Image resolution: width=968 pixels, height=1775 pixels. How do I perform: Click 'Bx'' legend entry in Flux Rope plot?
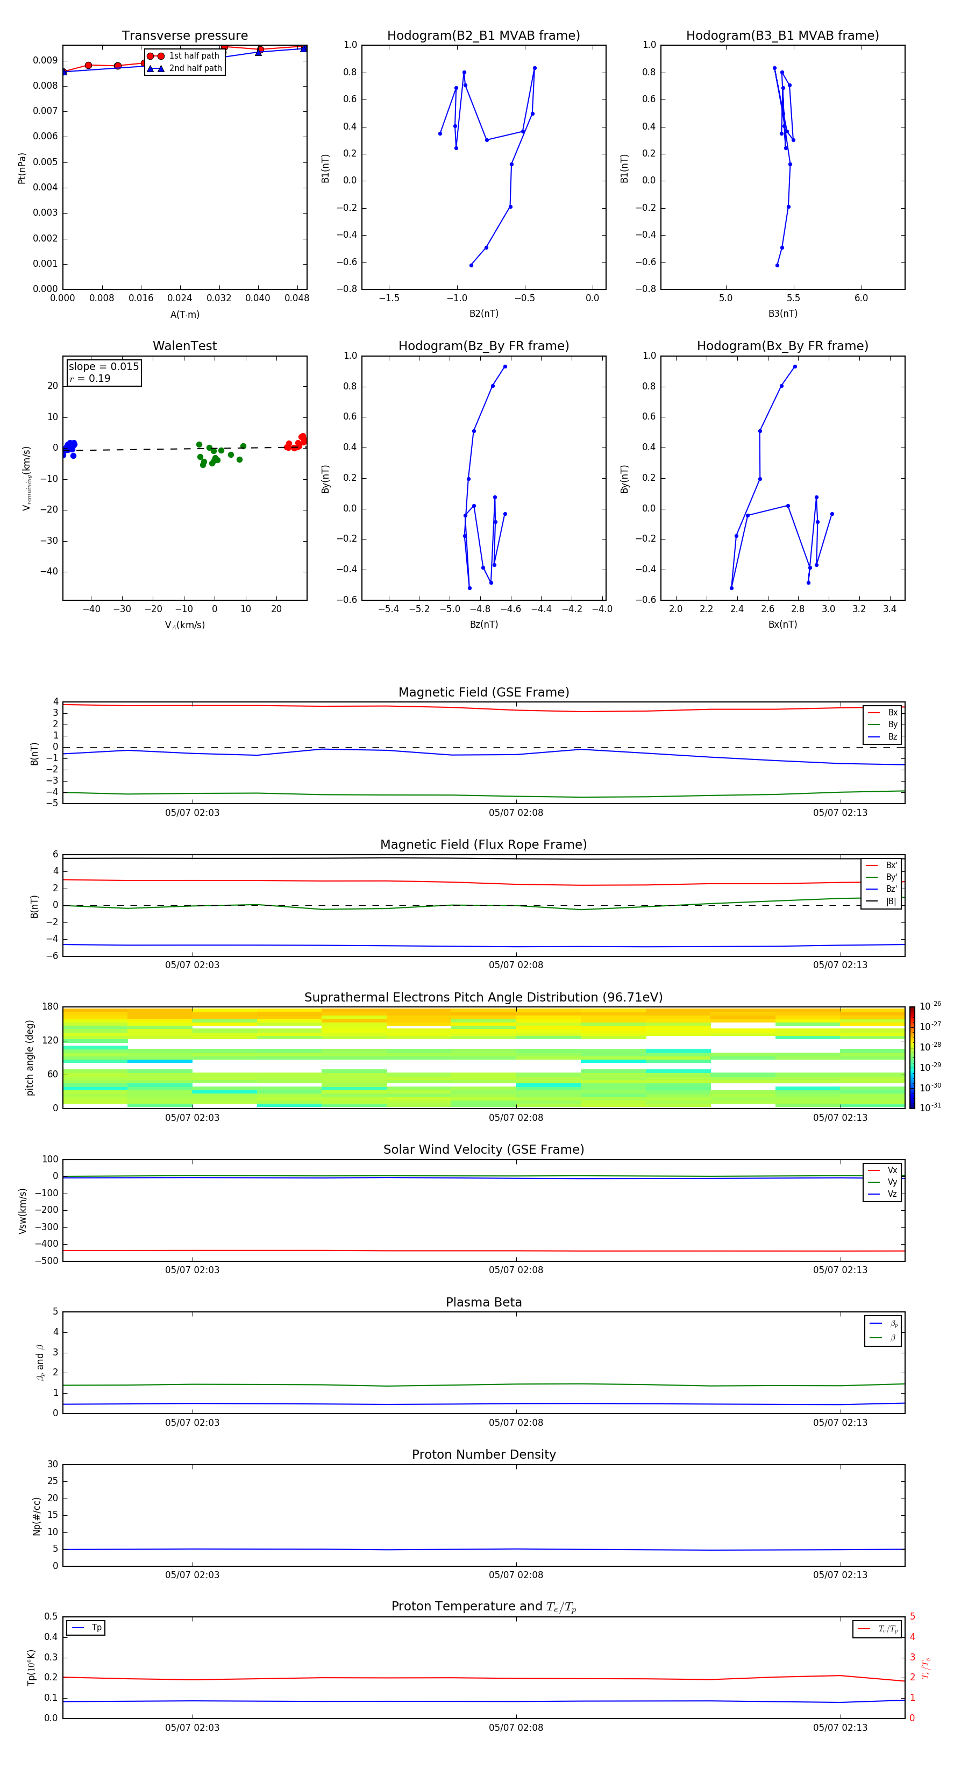[881, 865]
